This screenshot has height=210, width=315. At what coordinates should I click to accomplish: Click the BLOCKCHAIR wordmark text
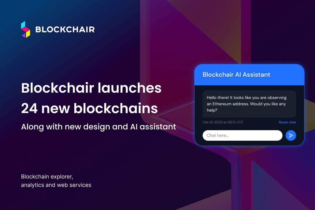[x=65, y=30]
